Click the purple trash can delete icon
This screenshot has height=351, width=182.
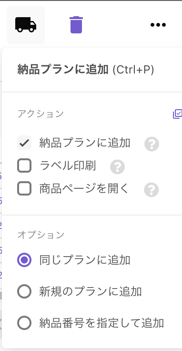pyautogui.click(x=76, y=25)
